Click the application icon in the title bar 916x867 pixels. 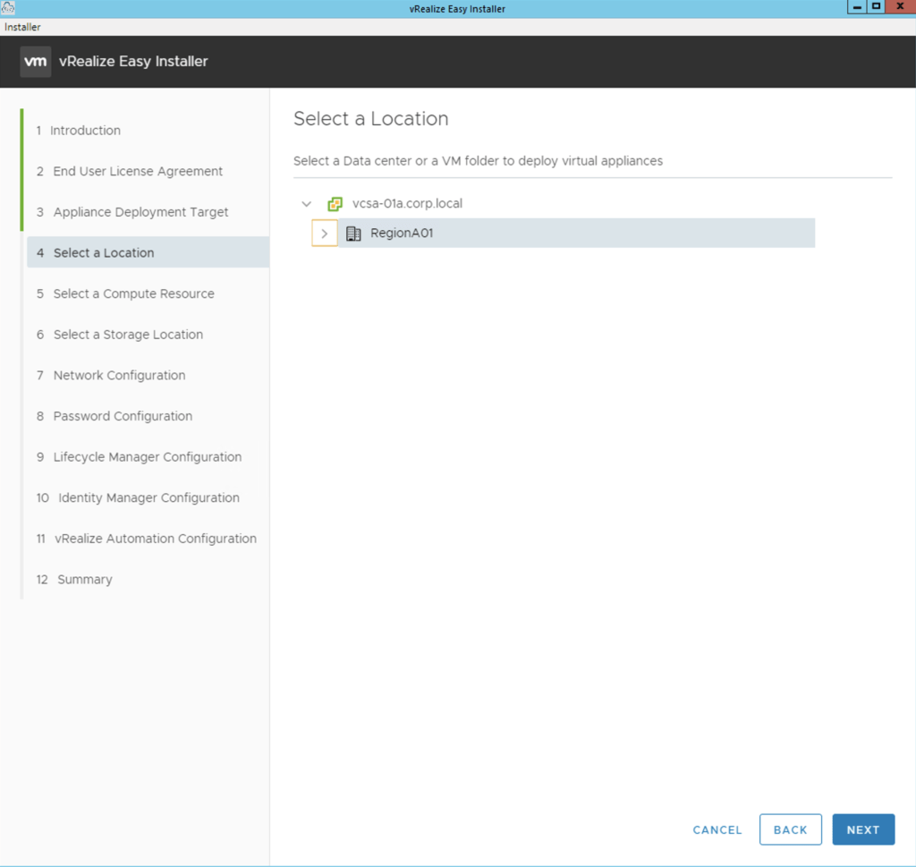coord(9,8)
